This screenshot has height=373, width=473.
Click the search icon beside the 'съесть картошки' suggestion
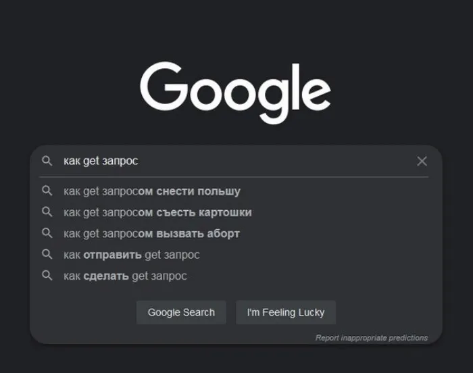click(x=47, y=212)
